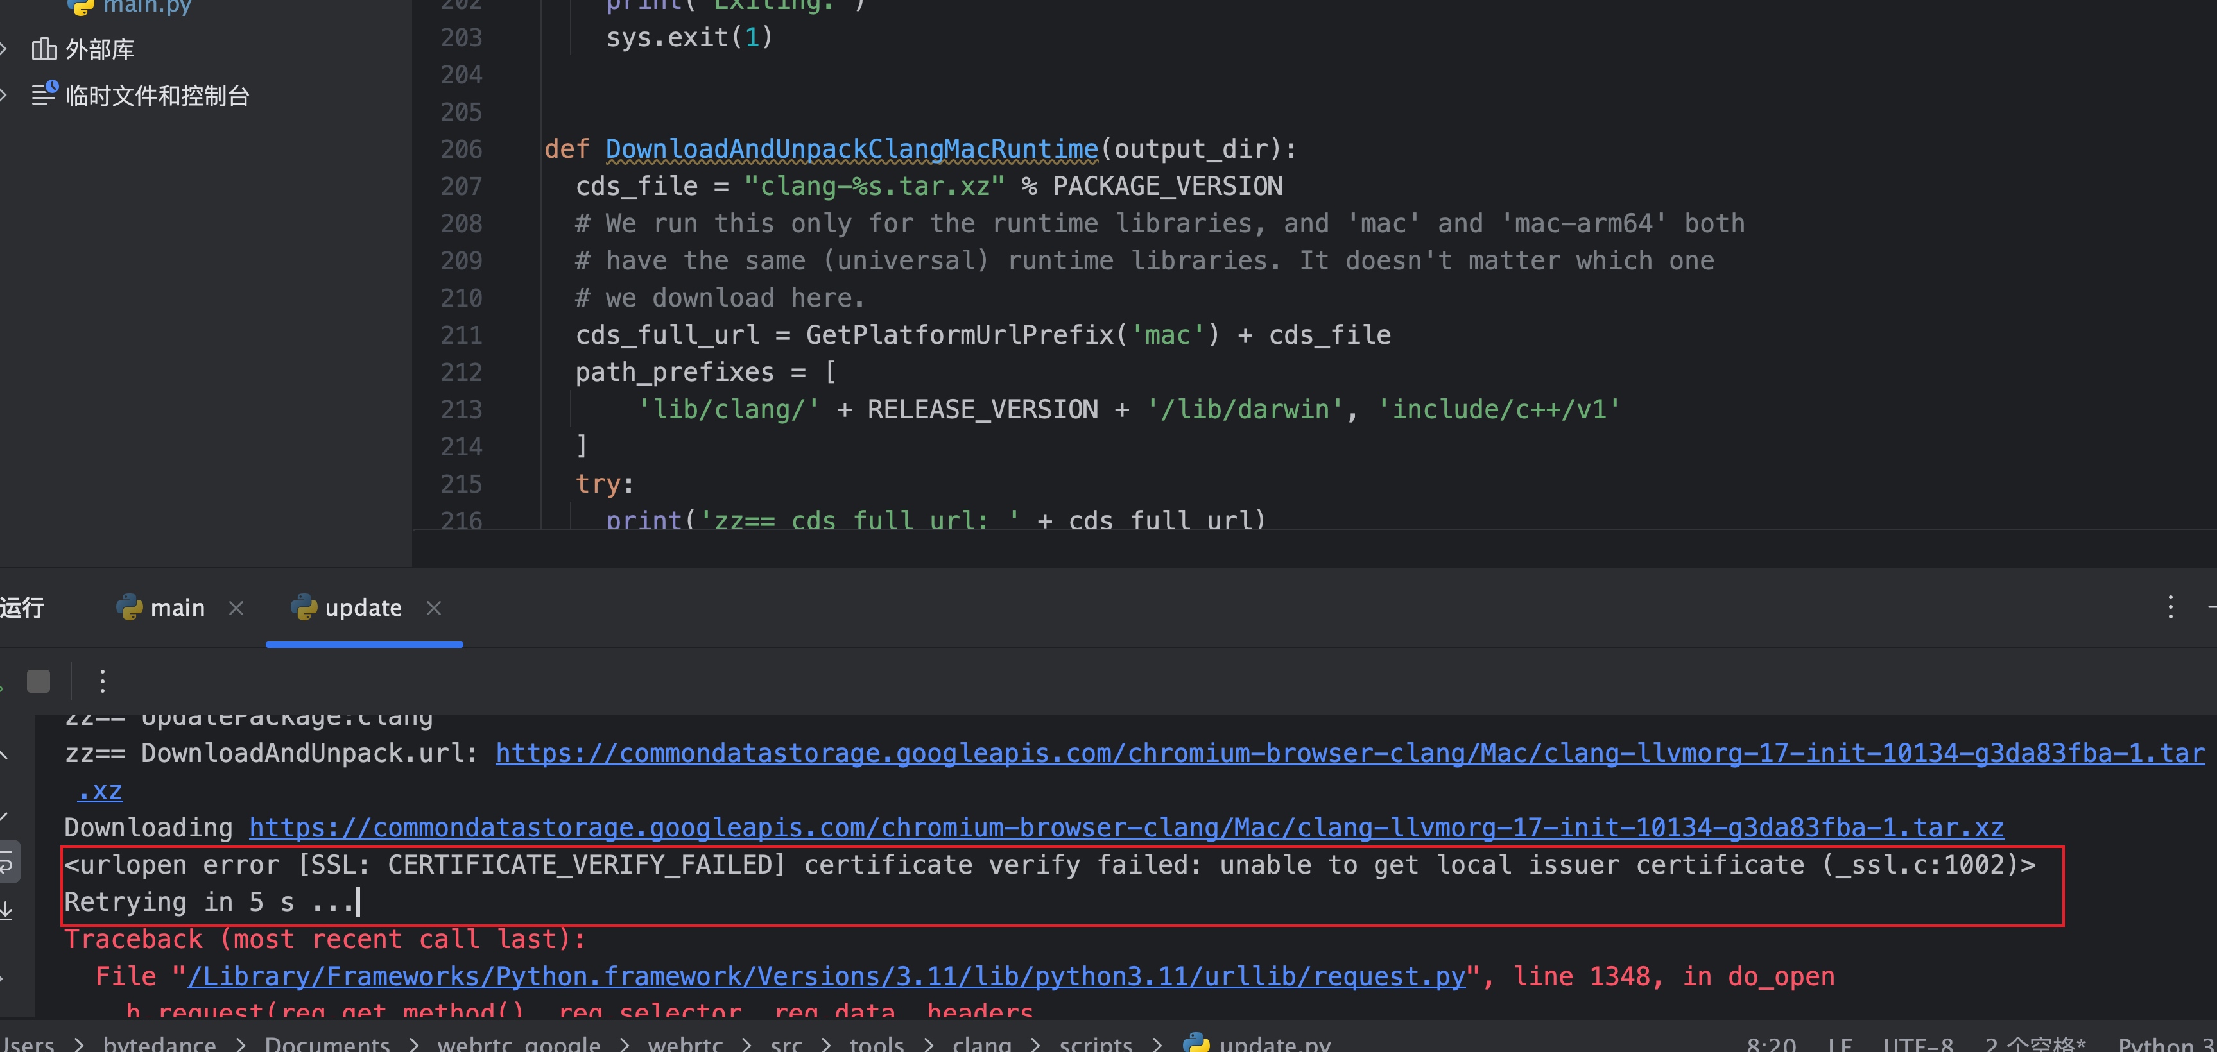The width and height of the screenshot is (2217, 1052).
Task: Switch to the main run tab
Action: pos(177,608)
